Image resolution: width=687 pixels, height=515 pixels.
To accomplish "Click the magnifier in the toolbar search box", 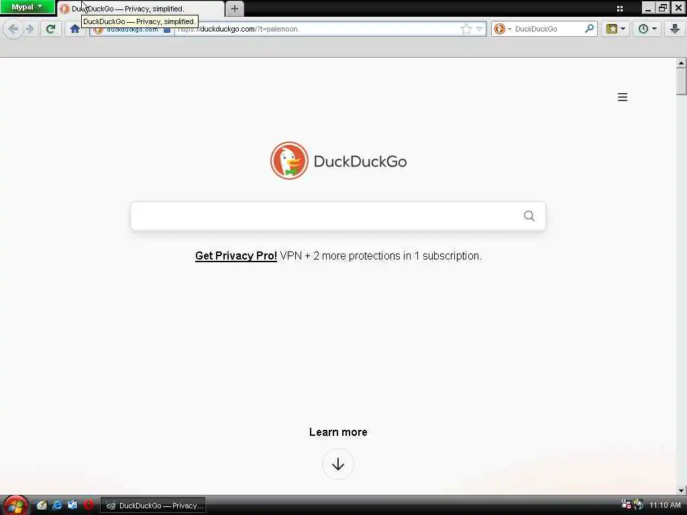I will pos(589,29).
